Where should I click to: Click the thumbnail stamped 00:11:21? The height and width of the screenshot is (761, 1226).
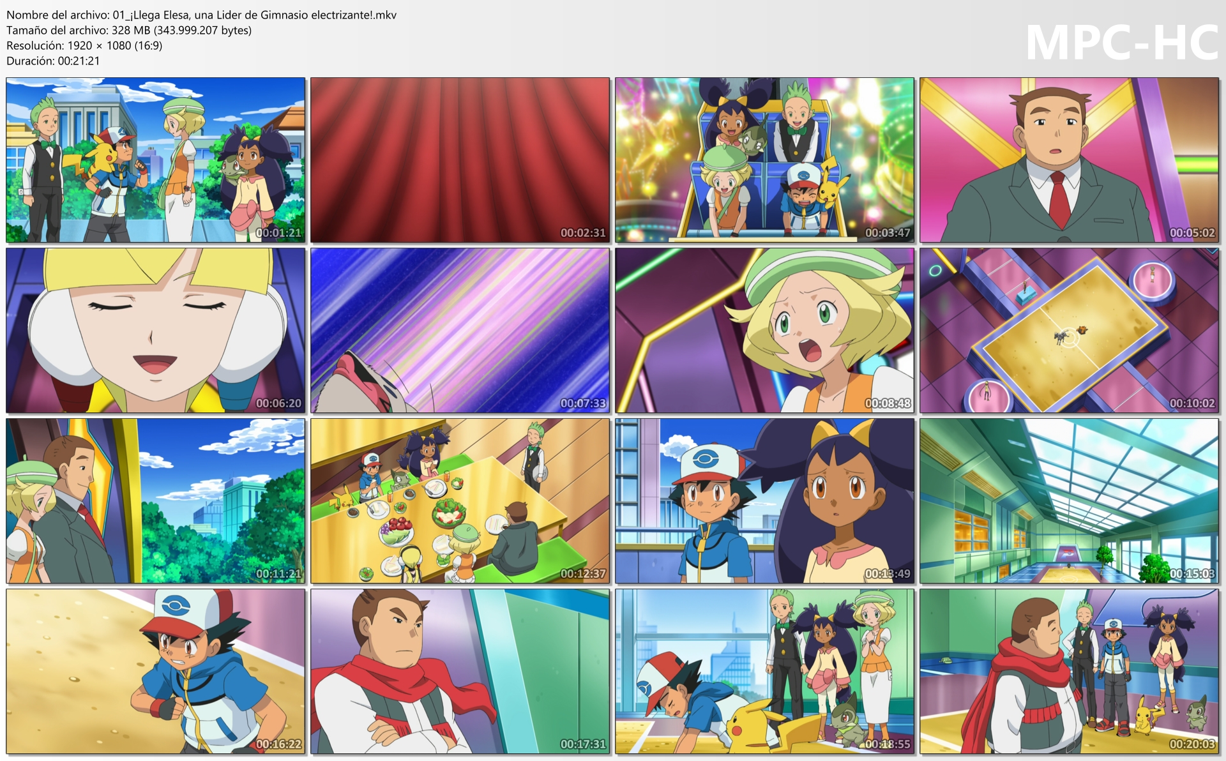pos(156,501)
